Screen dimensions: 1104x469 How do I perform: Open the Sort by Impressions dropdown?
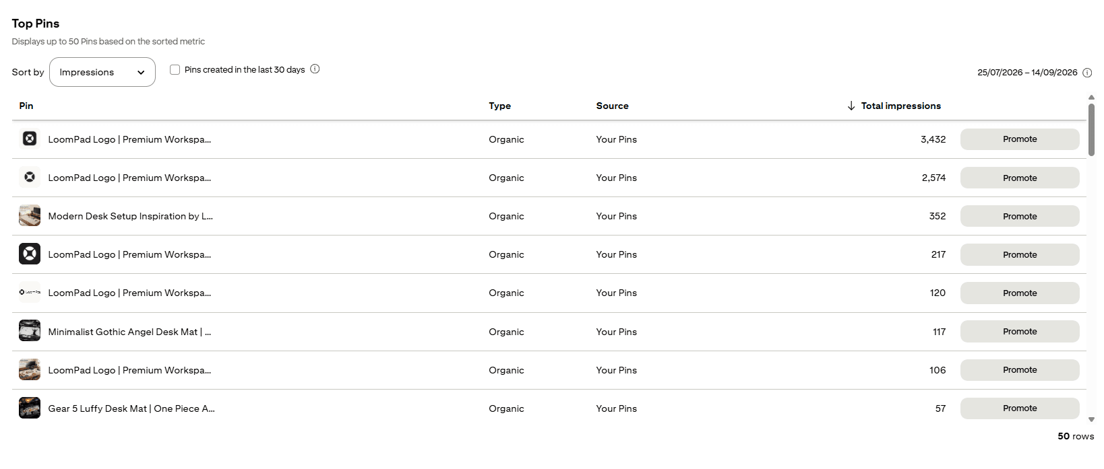coord(102,72)
